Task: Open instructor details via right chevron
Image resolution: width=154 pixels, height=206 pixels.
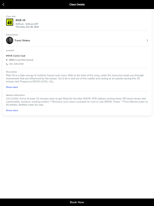Action: [x=147, y=40]
